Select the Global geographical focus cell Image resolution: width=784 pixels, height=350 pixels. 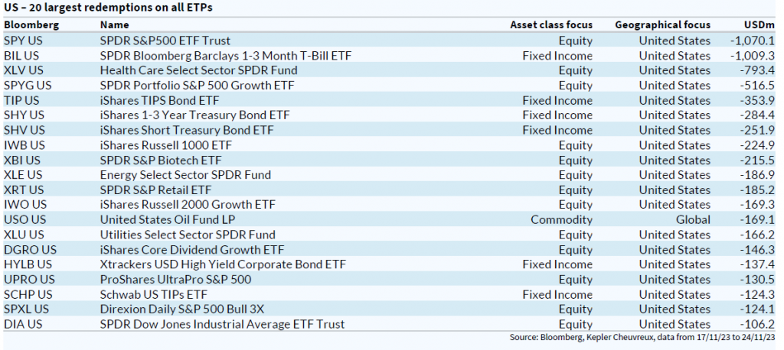(692, 219)
